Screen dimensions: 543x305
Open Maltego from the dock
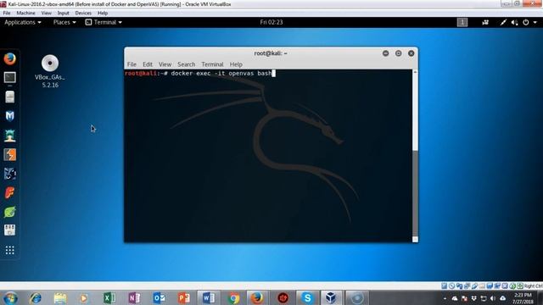pos(9,174)
